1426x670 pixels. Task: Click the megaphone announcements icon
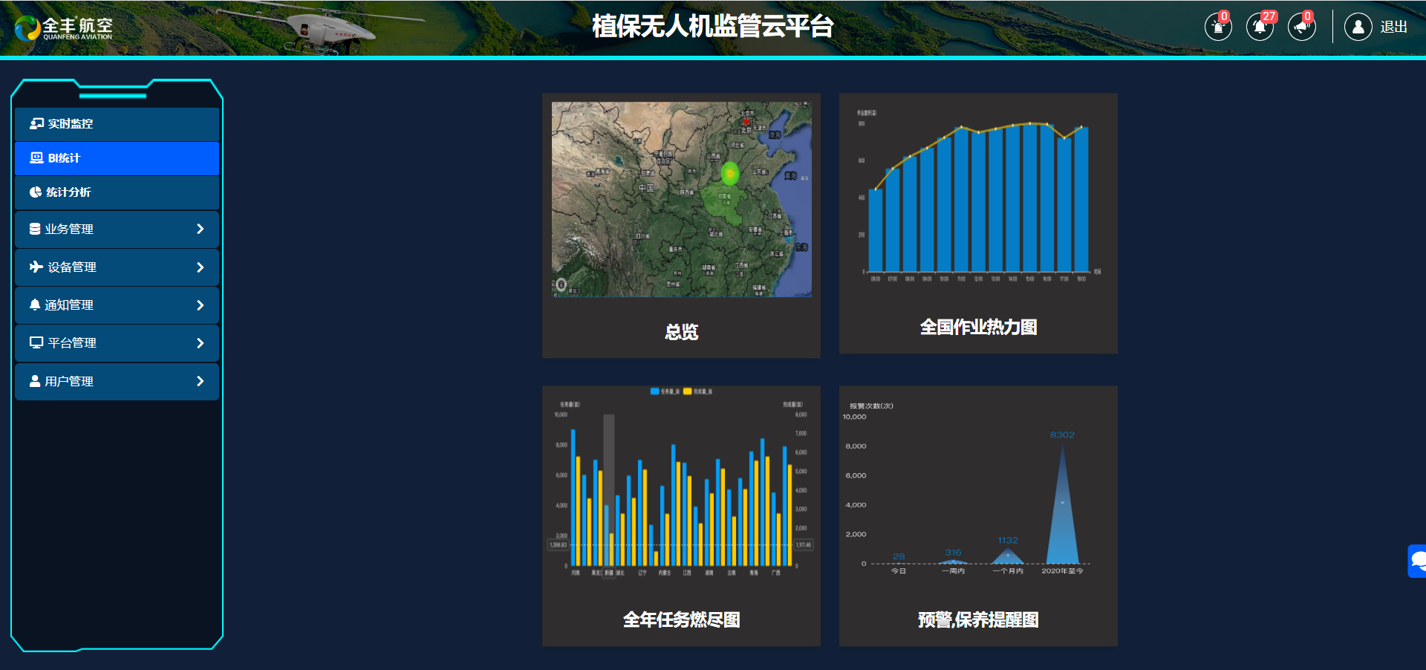[1301, 27]
